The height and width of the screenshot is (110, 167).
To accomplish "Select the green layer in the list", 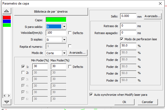I will [7, 25].
